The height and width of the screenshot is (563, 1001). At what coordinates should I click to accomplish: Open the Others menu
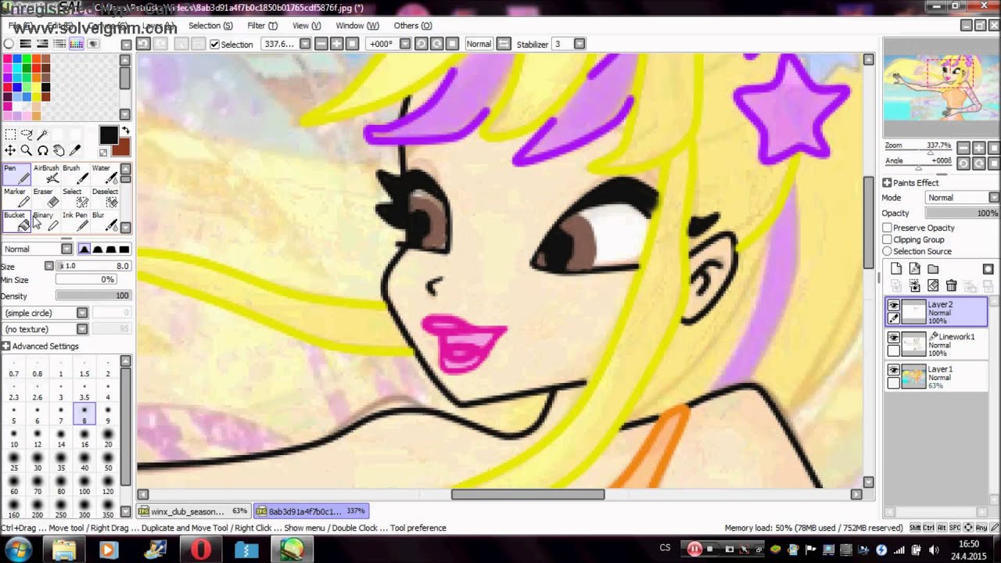413,26
